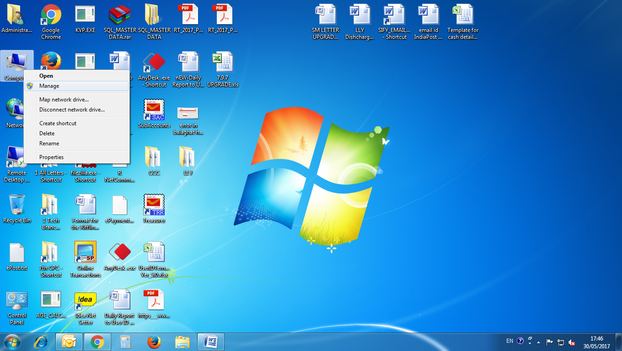Select the LLY Dishcharg Word document icon
Image resolution: width=622 pixels, height=351 pixels.
tap(360, 22)
